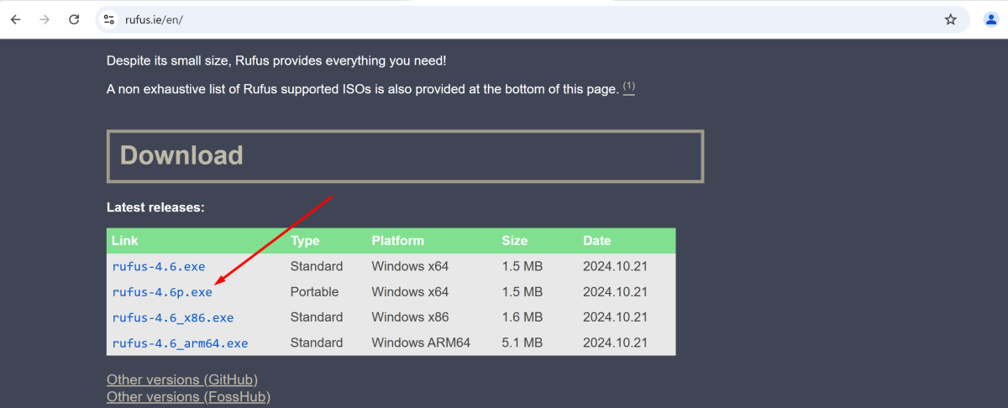Open site information icon beside the URL

click(x=108, y=19)
